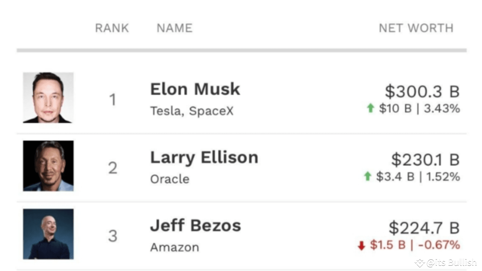482x271 pixels.
Task: Click the @its Bullish watermark text
Action: (x=451, y=263)
